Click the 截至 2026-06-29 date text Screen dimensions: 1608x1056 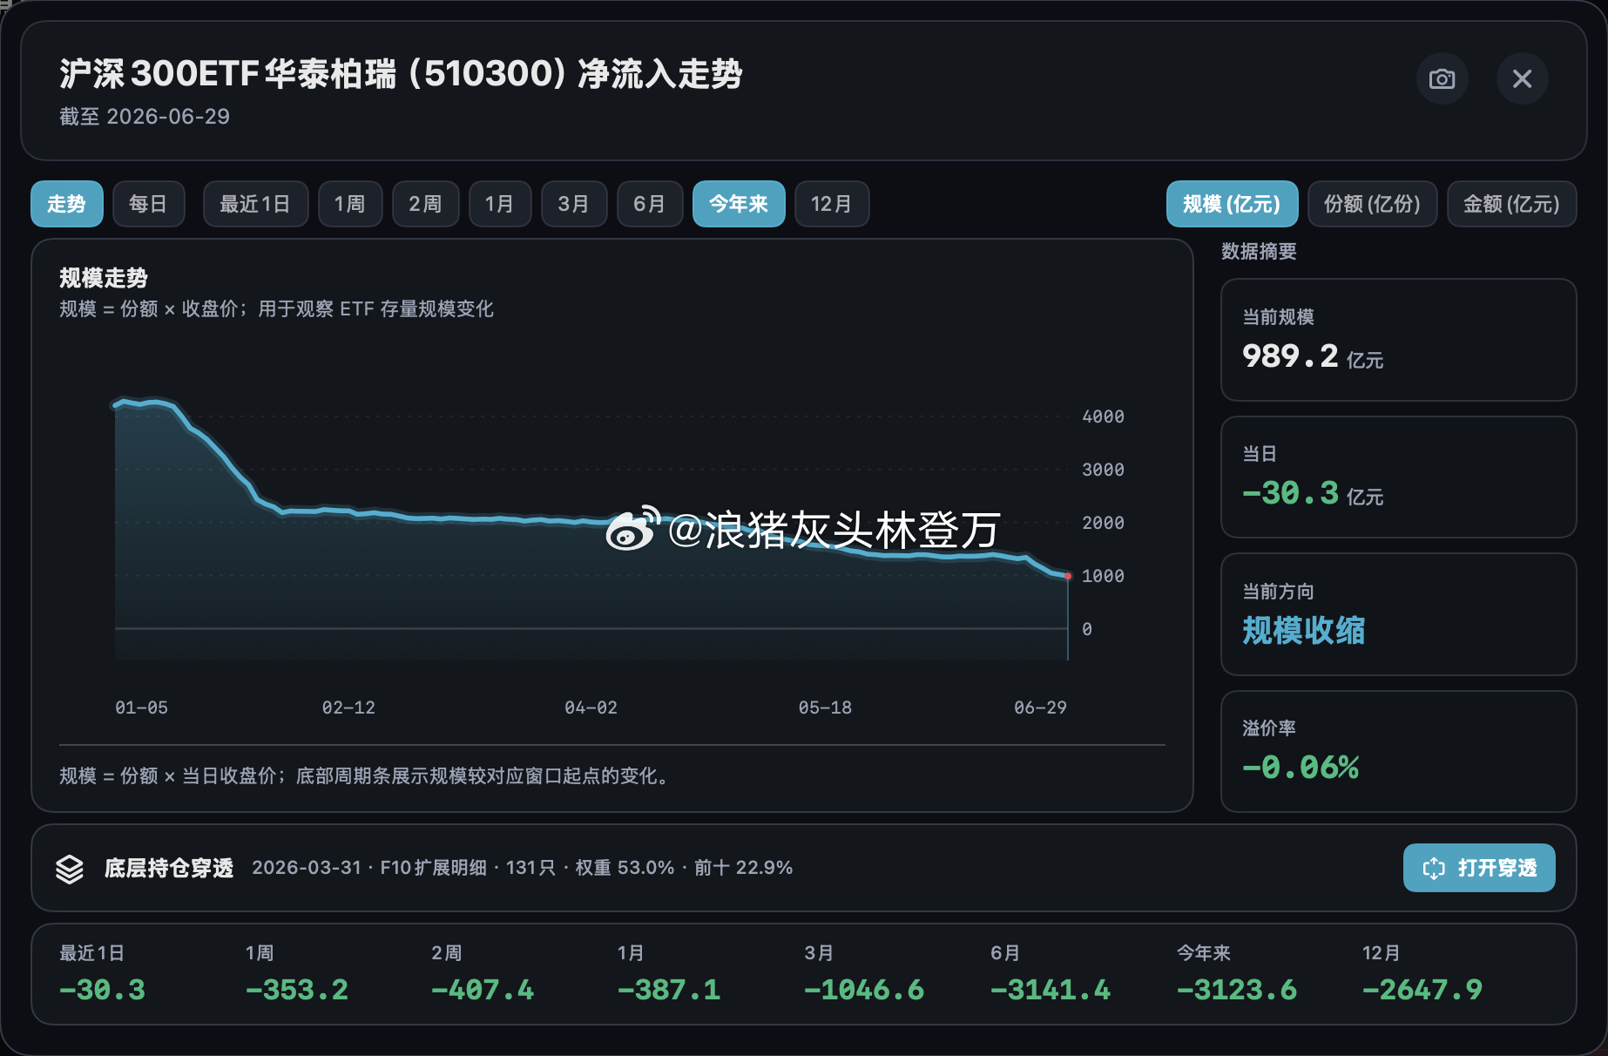coord(145,117)
